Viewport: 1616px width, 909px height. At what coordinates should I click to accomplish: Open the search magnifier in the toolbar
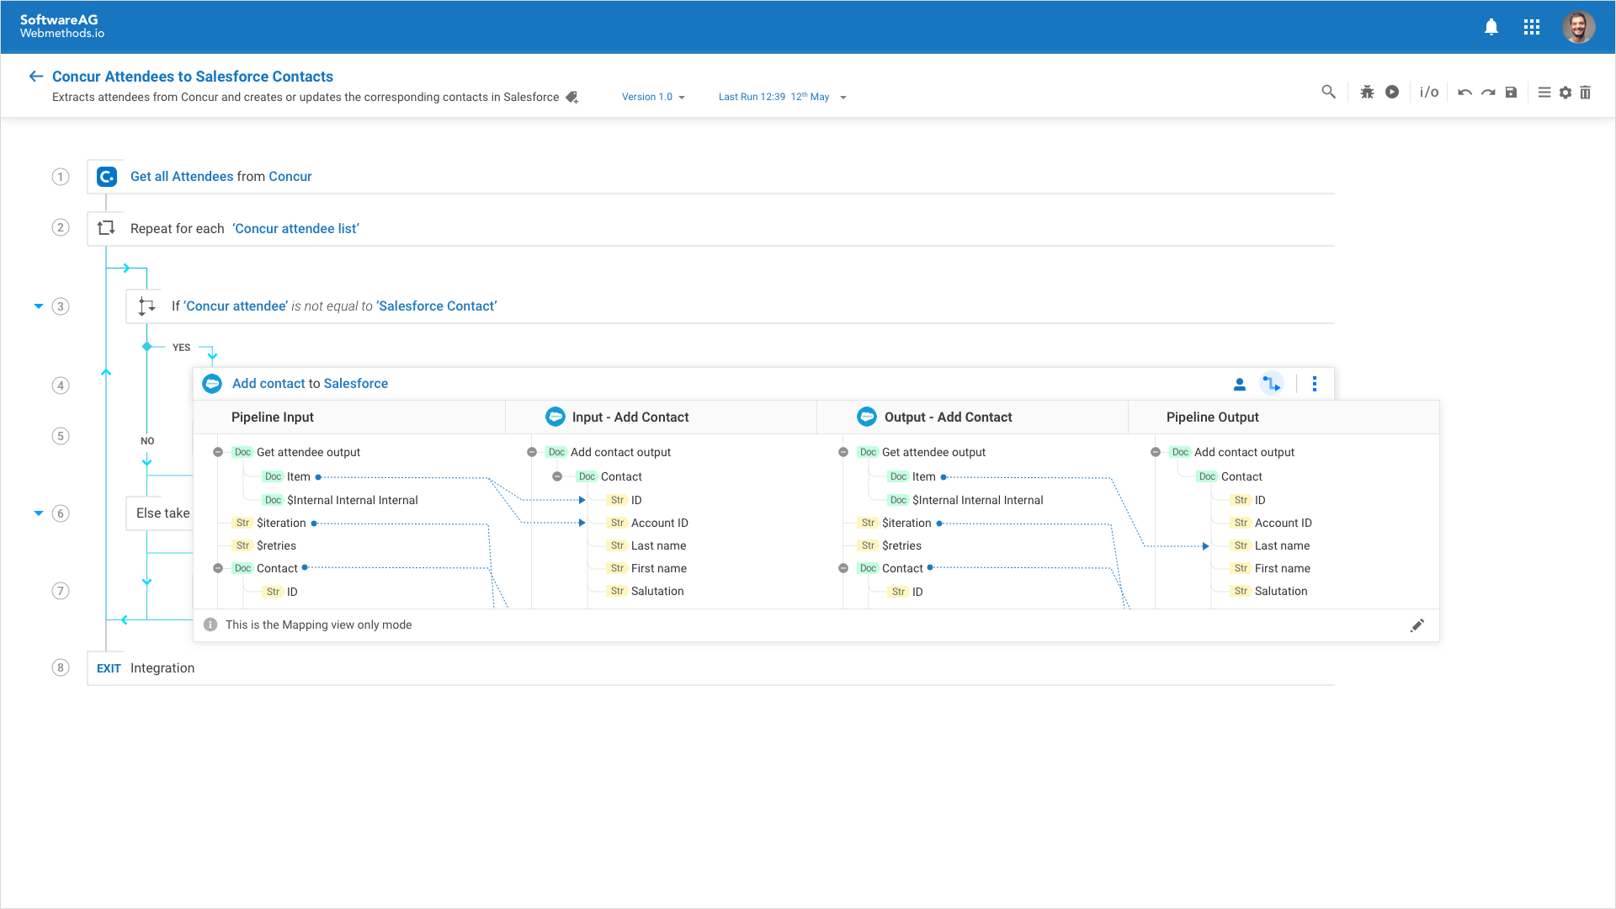(1329, 92)
